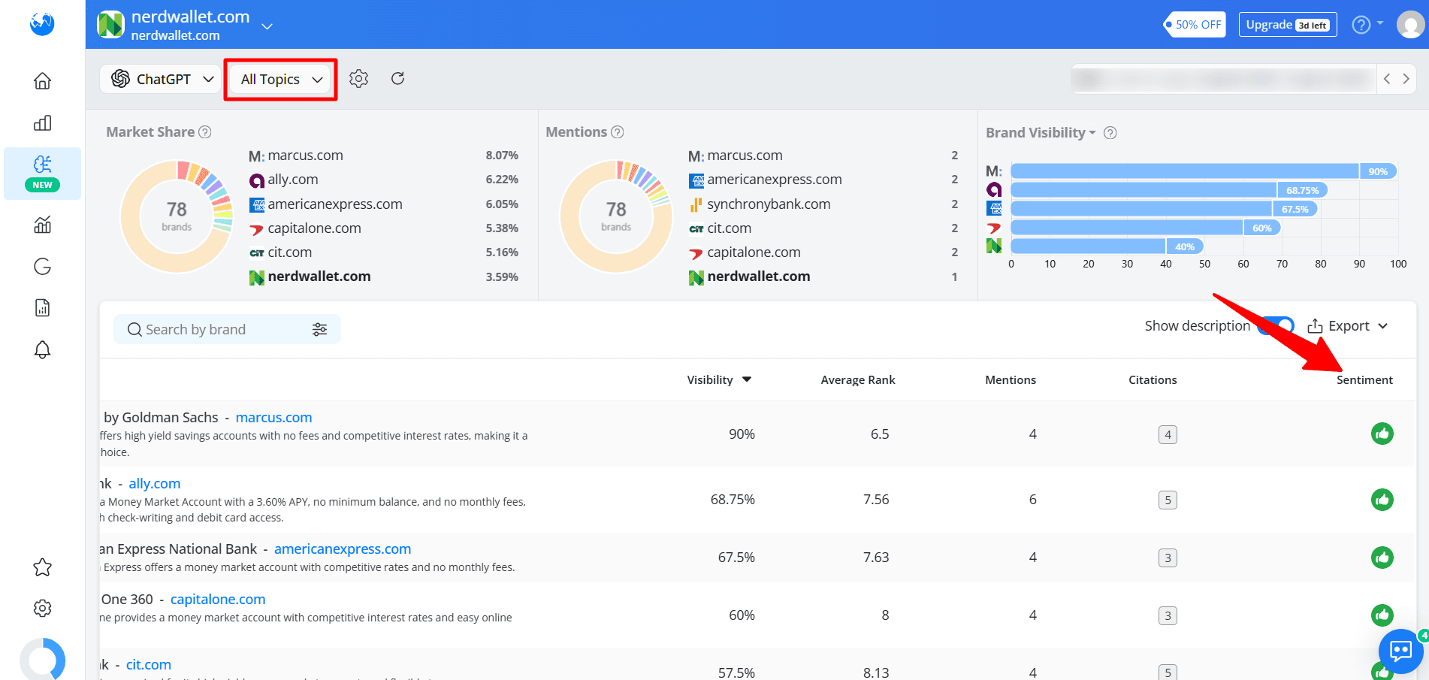Click the Sentiment column header
The image size is (1429, 680).
[1364, 380]
